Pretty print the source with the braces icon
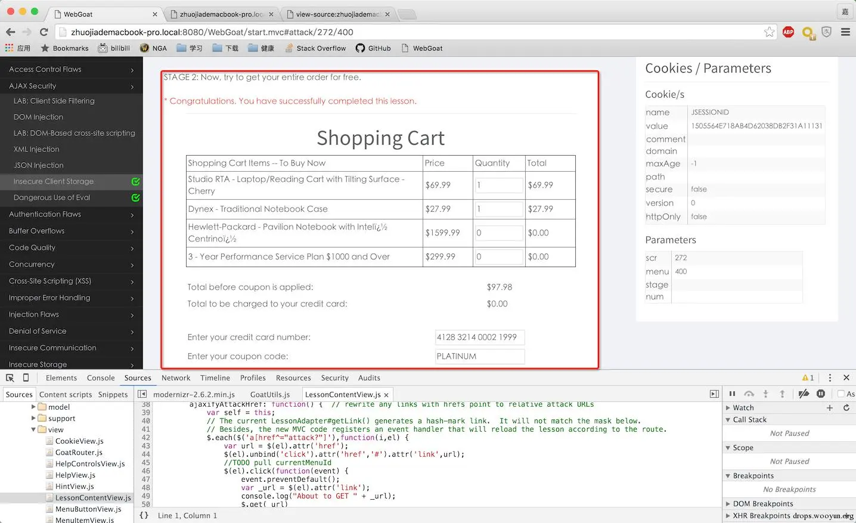This screenshot has width=856, height=523. coord(144,515)
